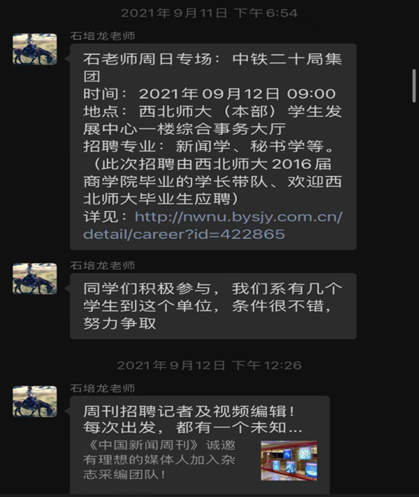Click the 中铁二十局集团 recruitment message bubble
The height and width of the screenshot is (497, 419).
tap(213, 147)
